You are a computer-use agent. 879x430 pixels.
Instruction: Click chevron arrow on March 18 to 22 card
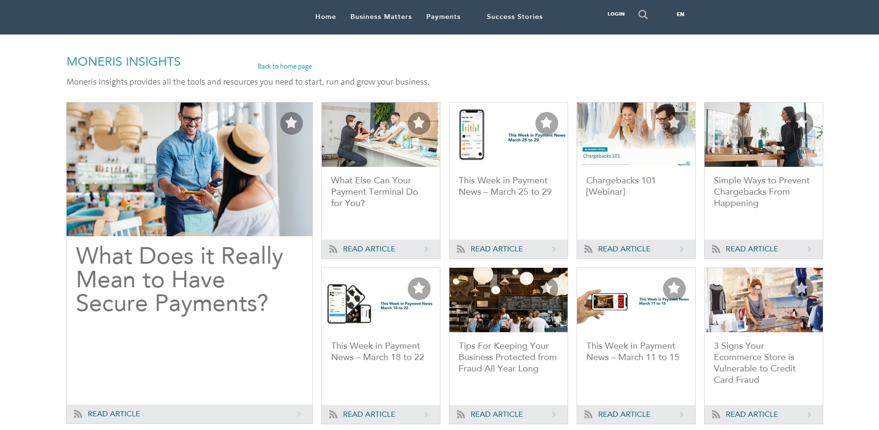click(426, 414)
